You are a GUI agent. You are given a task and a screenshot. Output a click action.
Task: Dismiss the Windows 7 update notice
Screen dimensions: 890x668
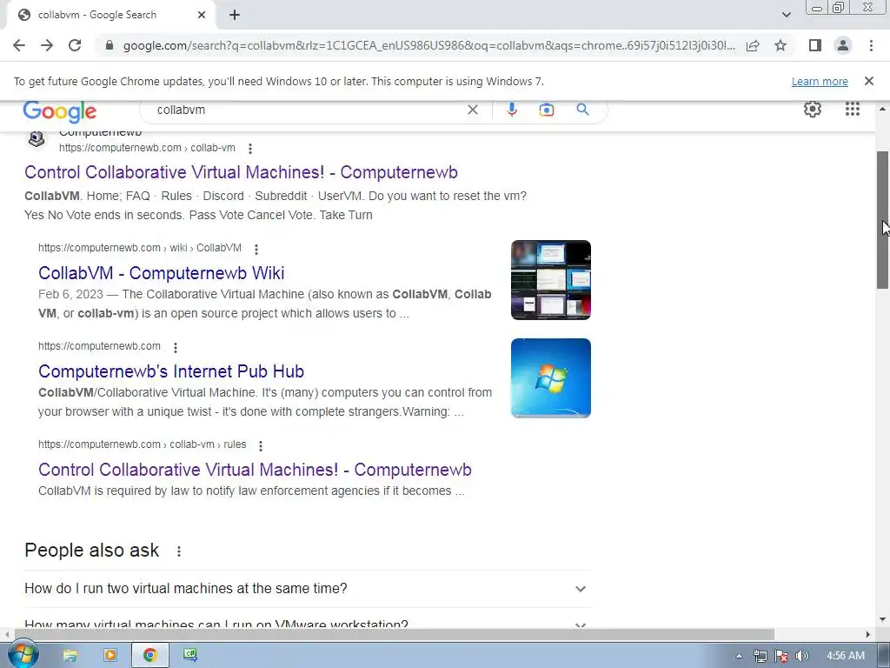[868, 81]
